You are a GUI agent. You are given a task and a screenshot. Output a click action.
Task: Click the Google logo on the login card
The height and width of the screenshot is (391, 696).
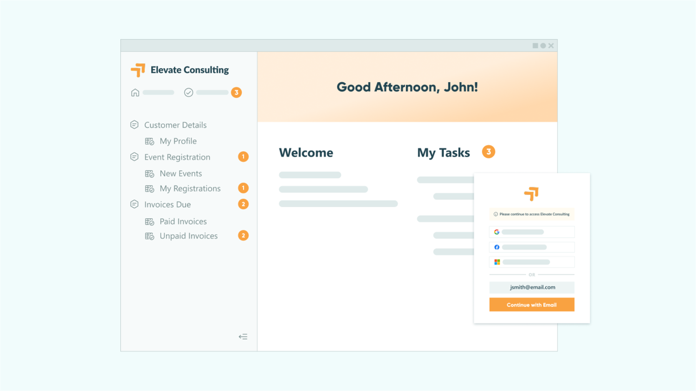496,232
